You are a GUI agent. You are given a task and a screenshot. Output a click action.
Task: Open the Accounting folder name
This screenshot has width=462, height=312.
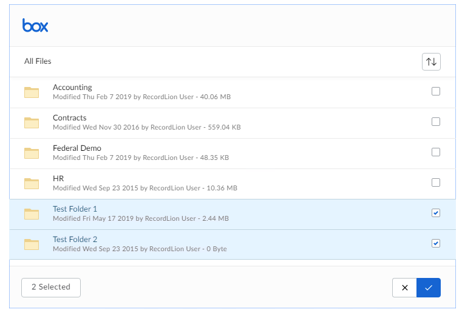pyautogui.click(x=72, y=88)
